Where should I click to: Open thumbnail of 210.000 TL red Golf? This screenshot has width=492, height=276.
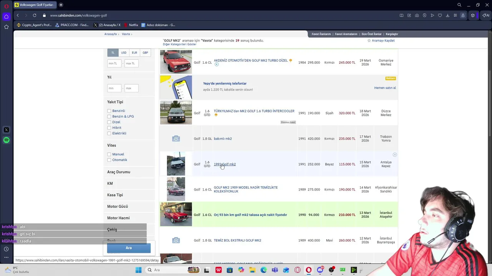point(176,214)
